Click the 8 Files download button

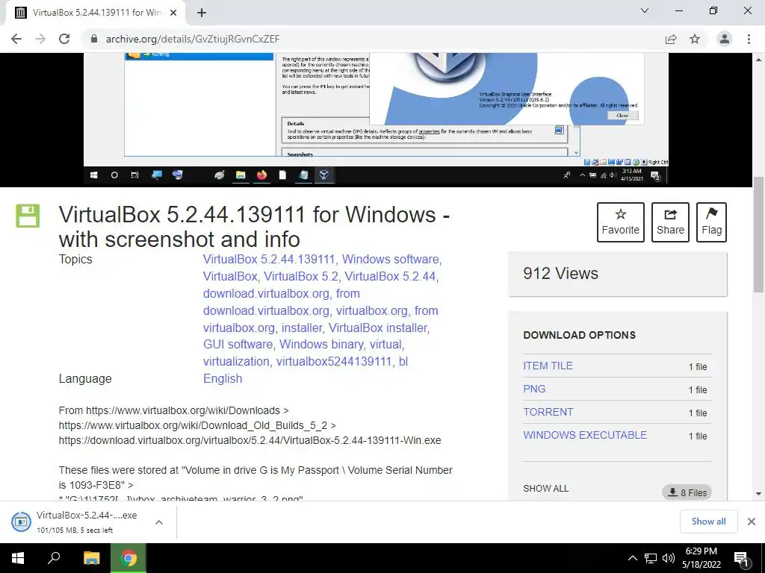click(687, 492)
